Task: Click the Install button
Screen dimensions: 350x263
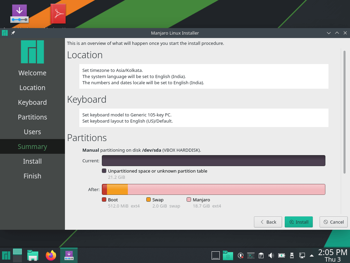Action: pos(299,222)
